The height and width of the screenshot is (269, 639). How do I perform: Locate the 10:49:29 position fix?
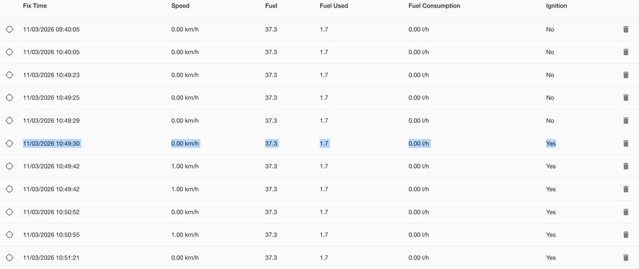(9, 121)
